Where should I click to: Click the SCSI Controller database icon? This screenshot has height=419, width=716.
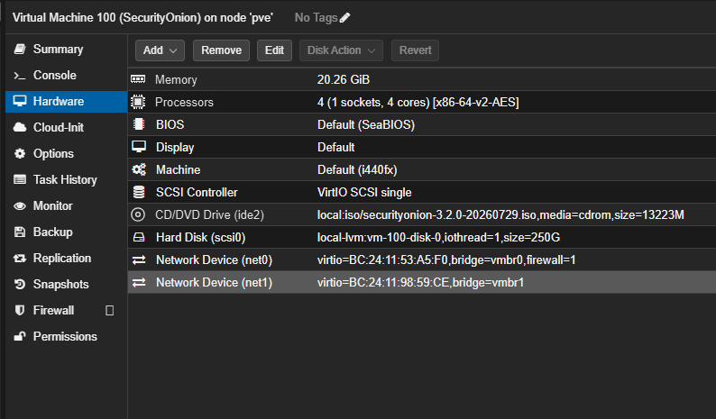(139, 192)
